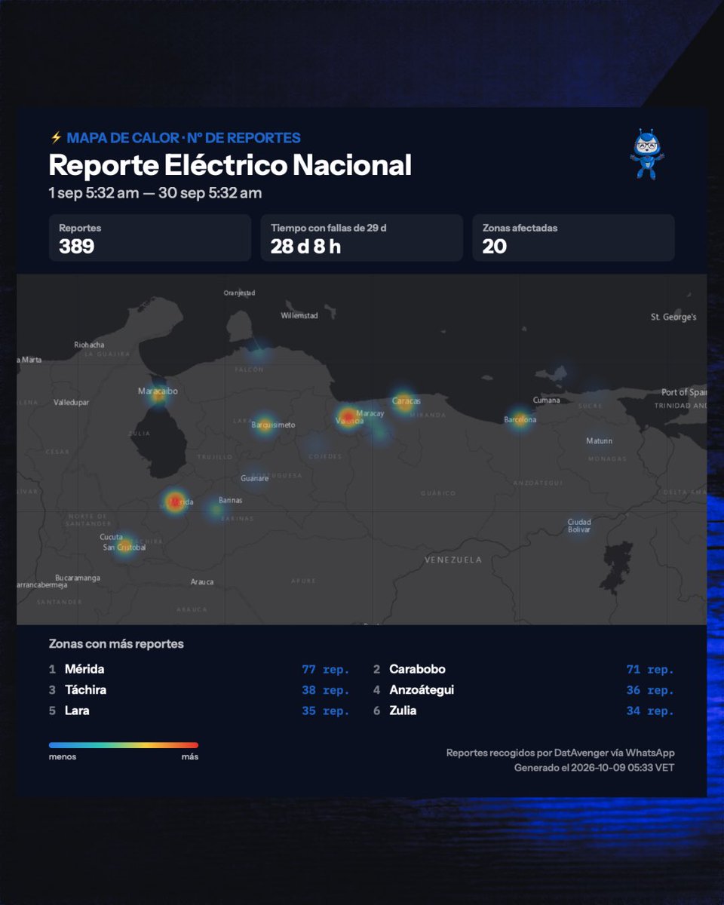Screen dimensions: 724x905
Task: Click the blue robot mascot icon
Action: 646,154
